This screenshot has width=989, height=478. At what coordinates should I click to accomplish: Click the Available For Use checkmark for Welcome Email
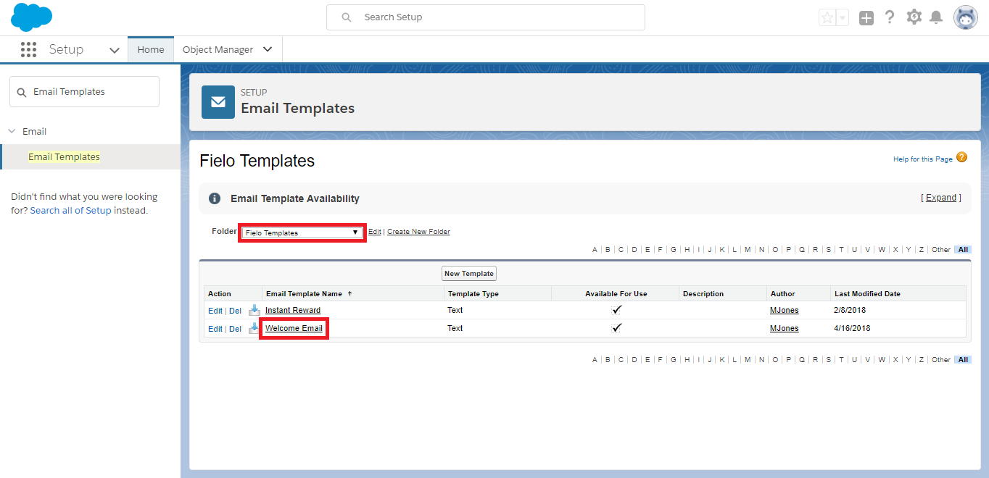click(x=616, y=328)
